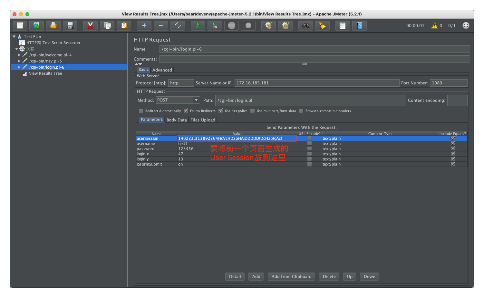Expand the /cgi-bin/welcome.pl-4 node
The image size is (484, 298).
(x=19, y=55)
